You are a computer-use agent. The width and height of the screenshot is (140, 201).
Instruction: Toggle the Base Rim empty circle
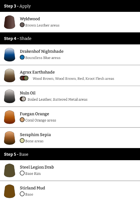coord(22,173)
